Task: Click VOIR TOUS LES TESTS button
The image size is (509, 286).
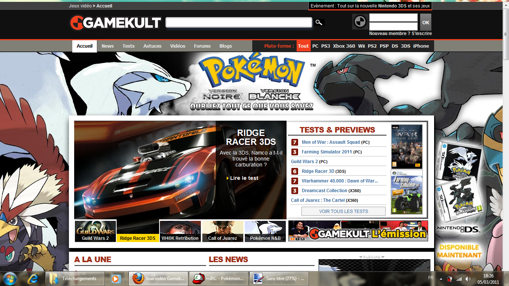Action: pos(344,211)
